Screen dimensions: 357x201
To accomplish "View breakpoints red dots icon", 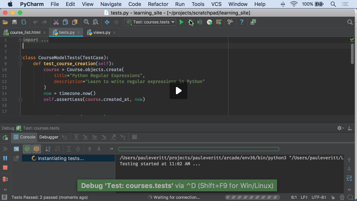I will (x=5, y=179).
